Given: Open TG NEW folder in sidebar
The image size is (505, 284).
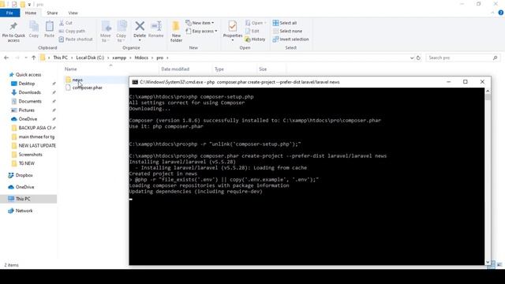Looking at the screenshot, I should (26, 163).
